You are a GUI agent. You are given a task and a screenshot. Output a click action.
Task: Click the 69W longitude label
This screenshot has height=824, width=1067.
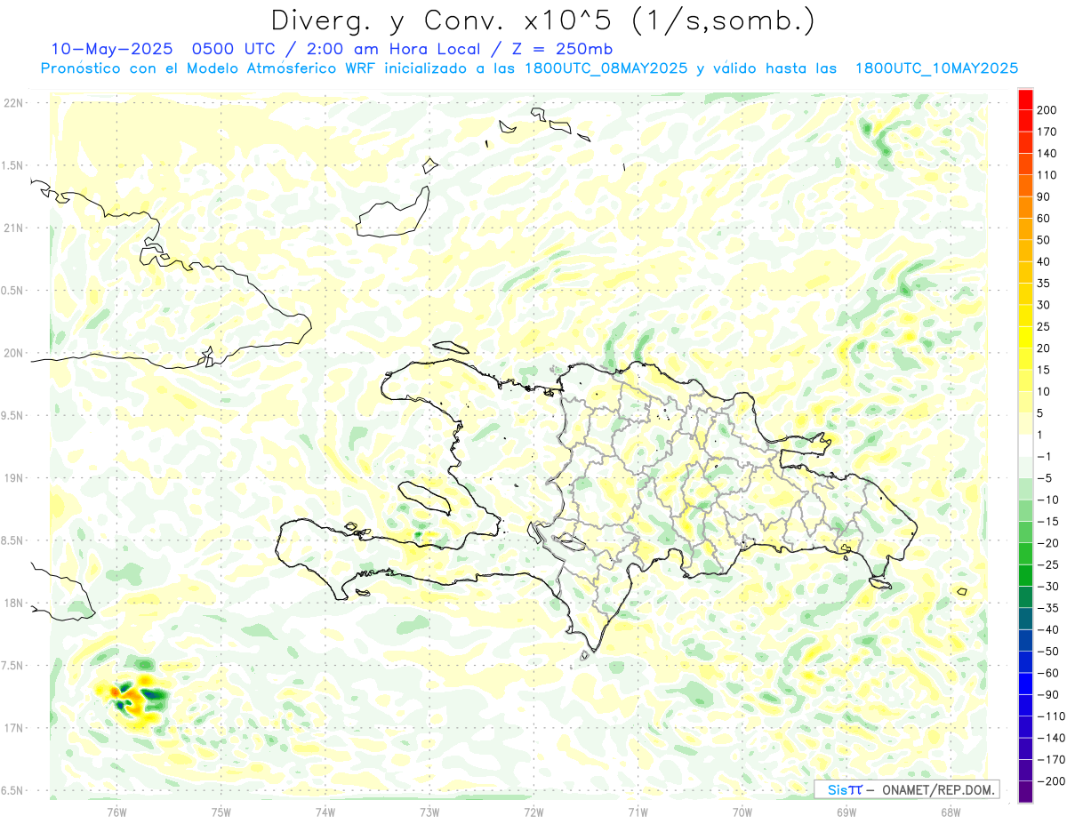point(846,812)
